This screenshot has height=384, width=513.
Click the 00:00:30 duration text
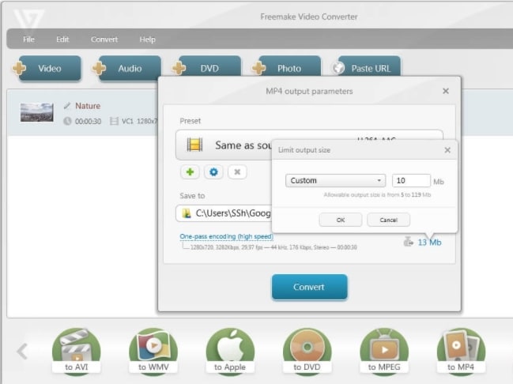88,122
